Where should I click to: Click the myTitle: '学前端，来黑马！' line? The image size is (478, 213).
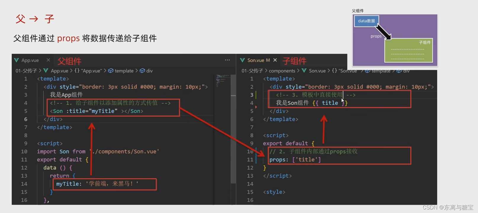97,184
